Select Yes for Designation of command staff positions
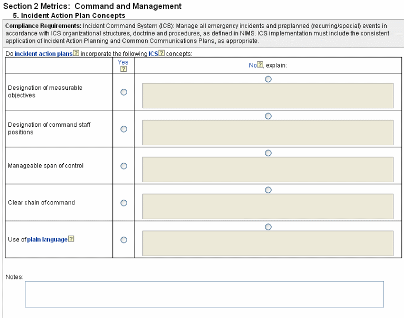Viewport: 404px width, 318px height. coord(124,129)
